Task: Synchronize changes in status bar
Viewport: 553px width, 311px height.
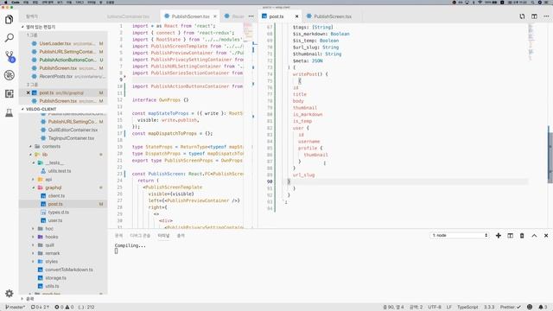Action: click(40, 308)
